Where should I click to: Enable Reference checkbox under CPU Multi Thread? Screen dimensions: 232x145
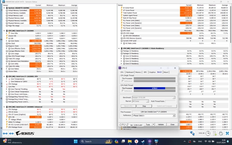pos(123,91)
